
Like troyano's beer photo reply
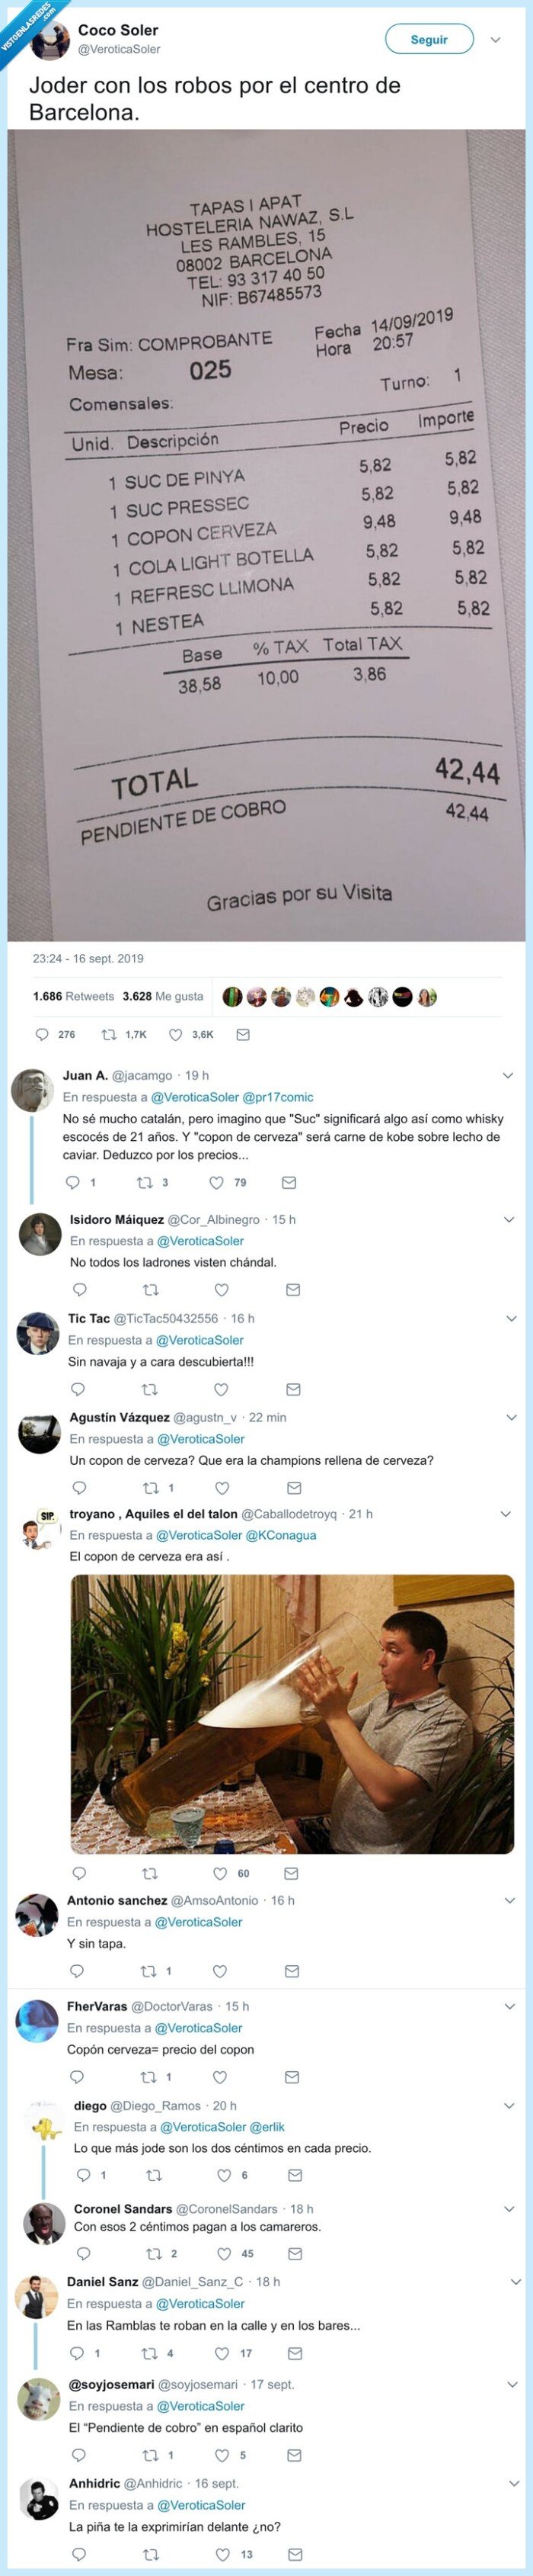click(219, 1873)
